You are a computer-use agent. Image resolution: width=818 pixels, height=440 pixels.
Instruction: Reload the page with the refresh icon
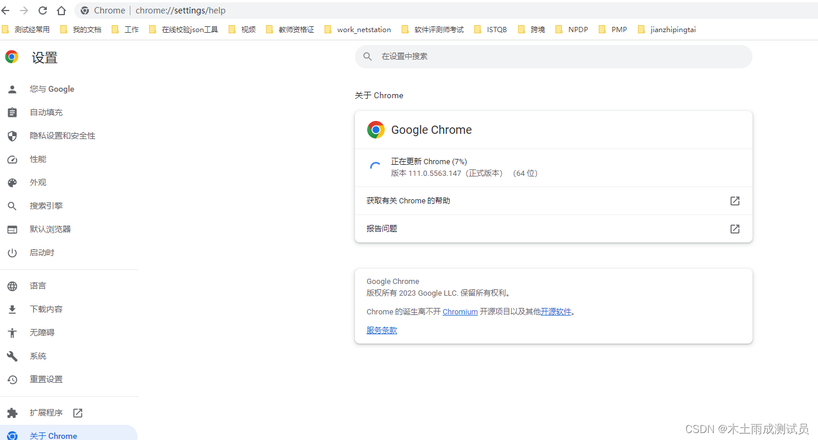(x=43, y=11)
